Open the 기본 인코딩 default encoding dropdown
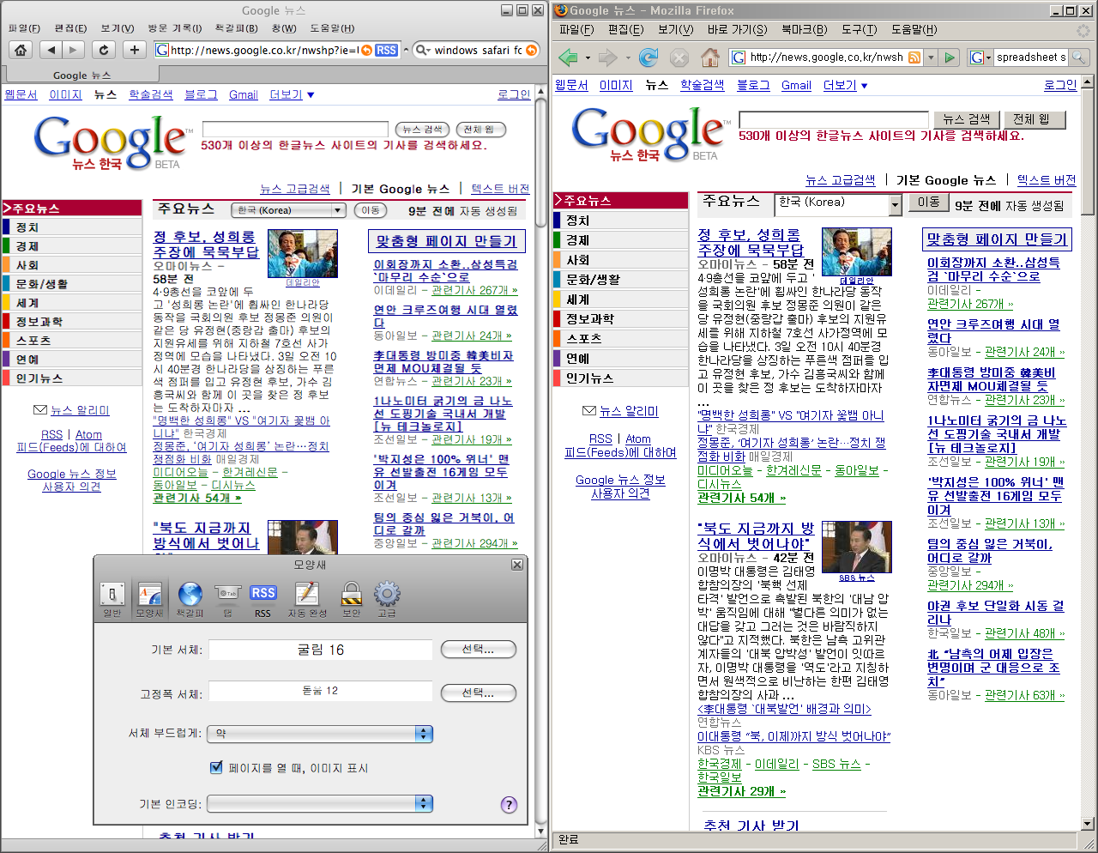The image size is (1098, 853). [320, 803]
